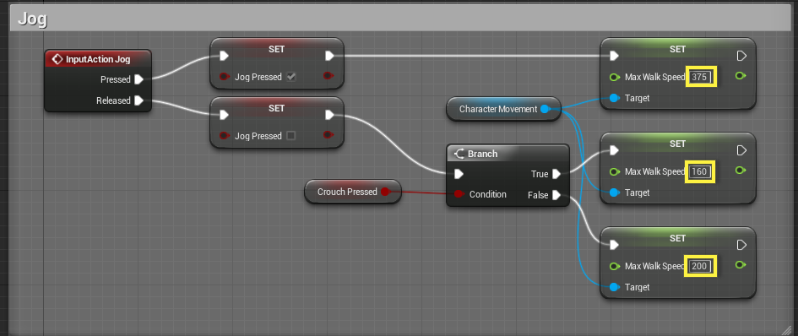
Task: Click the Max Walk Speed 200 value field
Action: pyautogui.click(x=700, y=266)
